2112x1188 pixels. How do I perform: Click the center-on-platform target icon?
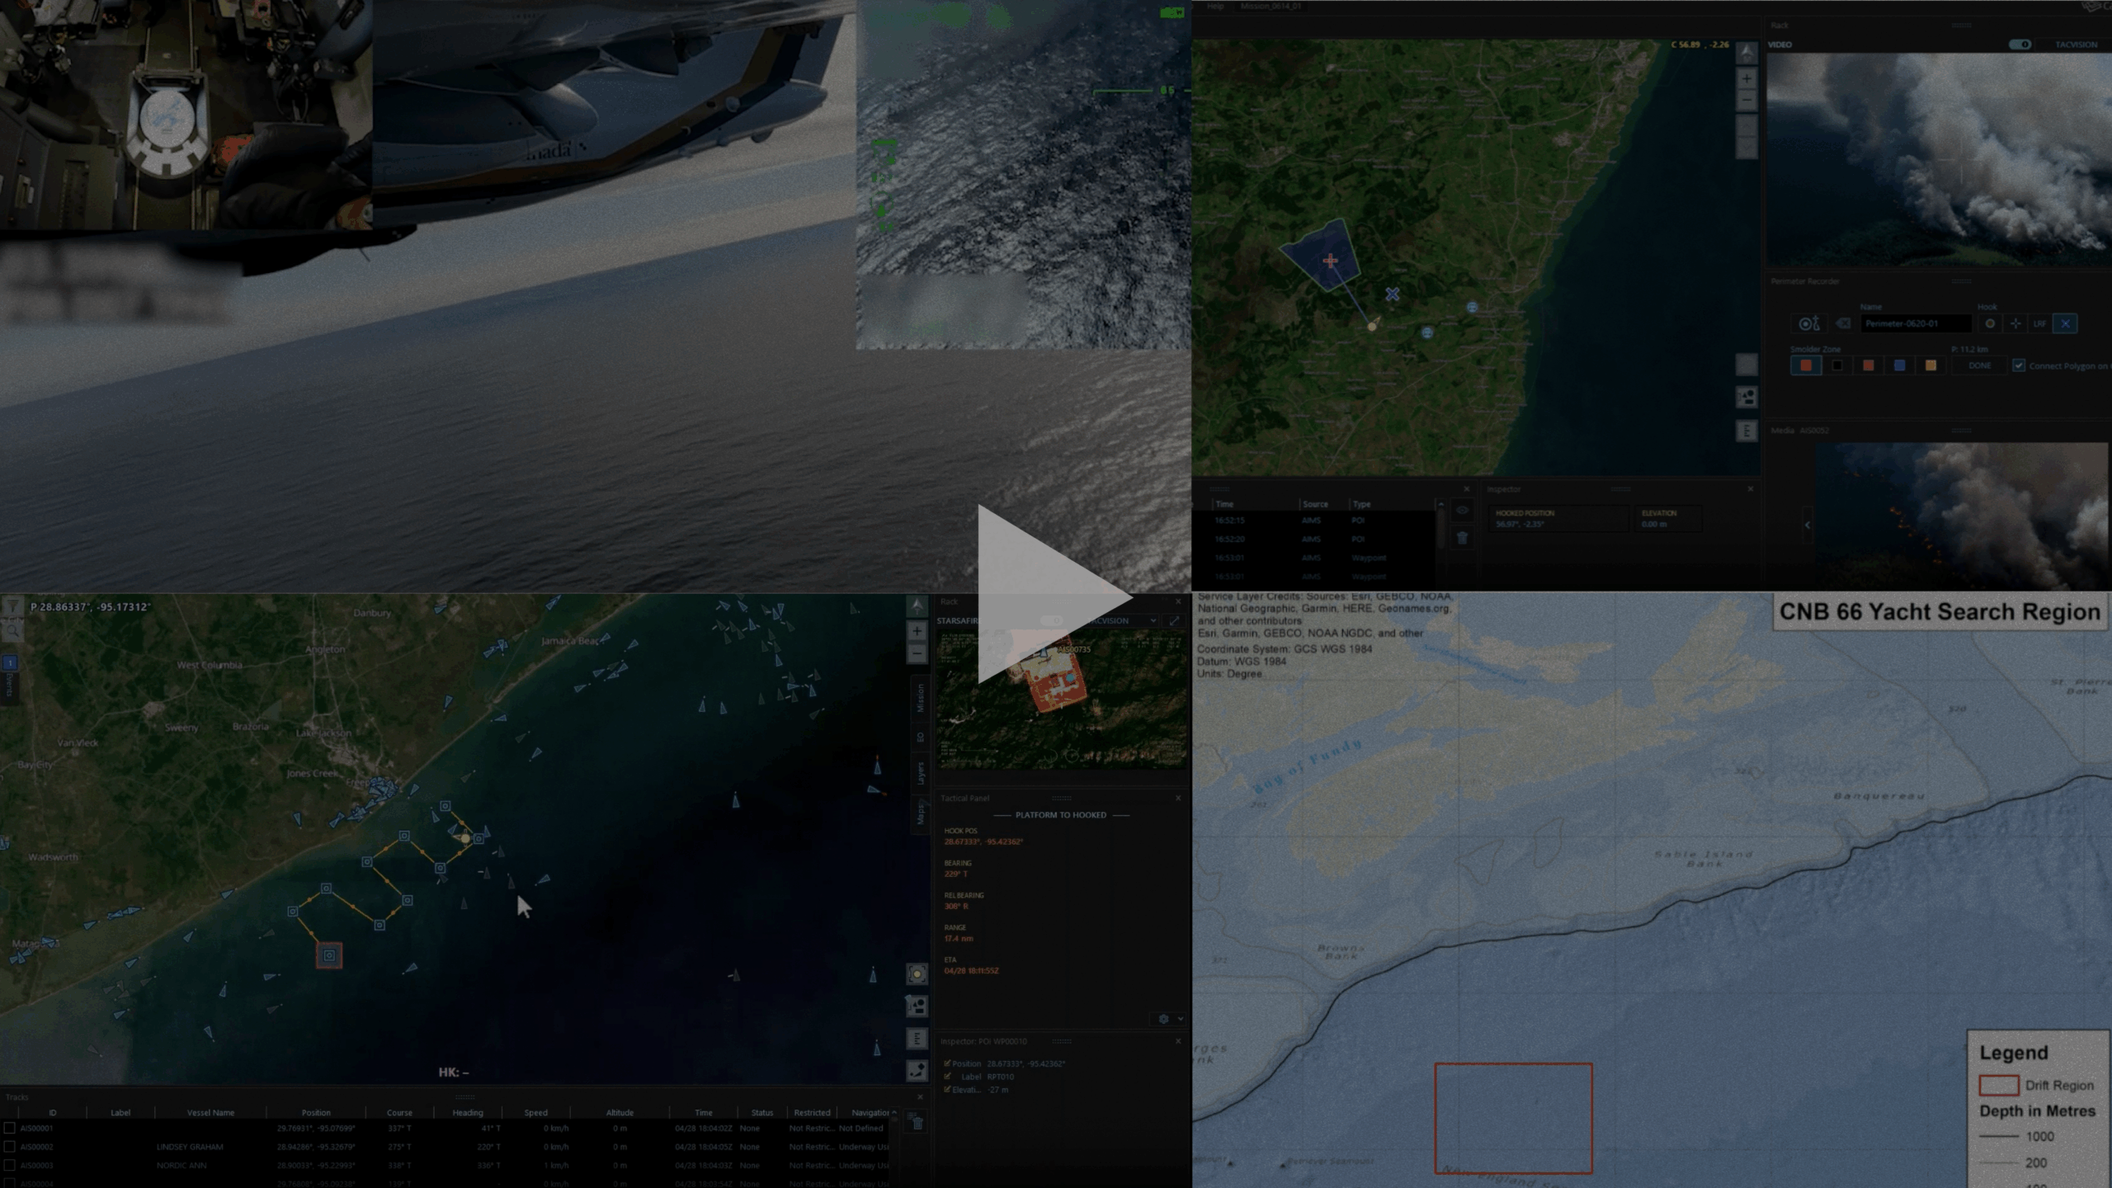click(x=917, y=975)
